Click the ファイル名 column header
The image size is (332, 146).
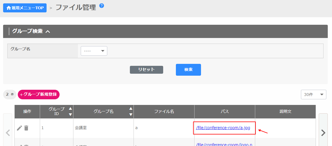point(164,112)
